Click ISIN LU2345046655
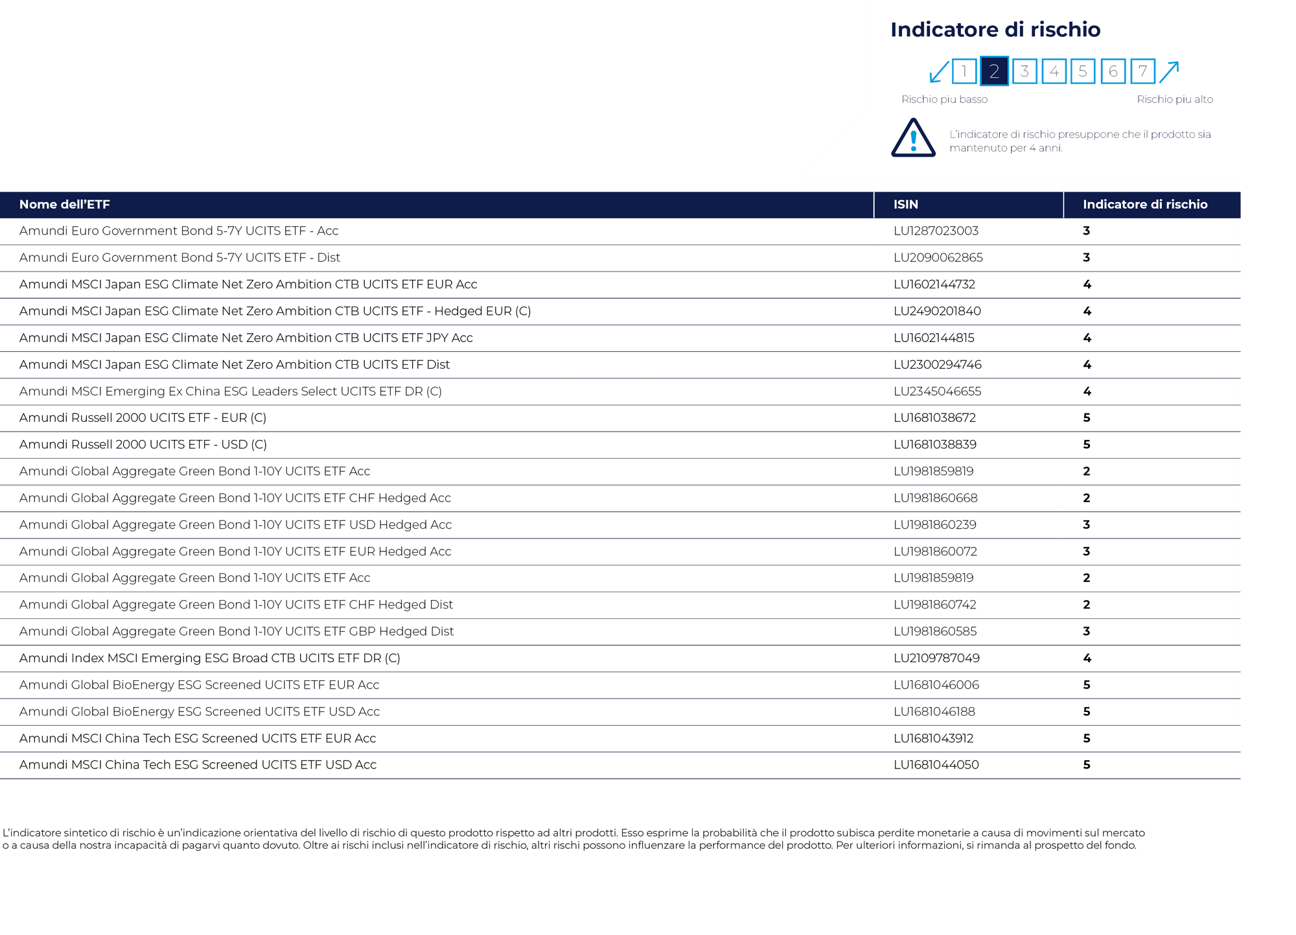1296x935 pixels. click(x=937, y=391)
